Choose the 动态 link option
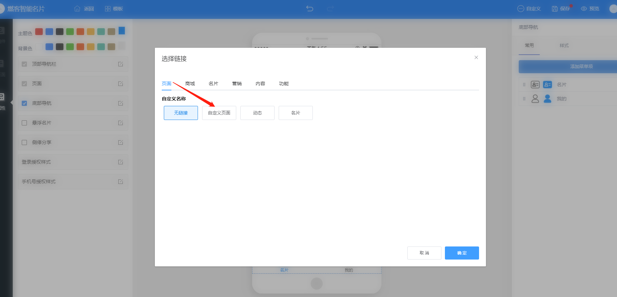The height and width of the screenshot is (297, 617). tap(257, 113)
